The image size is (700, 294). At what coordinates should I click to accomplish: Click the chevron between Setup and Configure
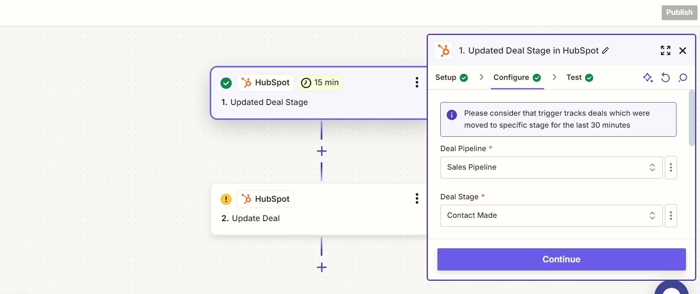pyautogui.click(x=481, y=77)
